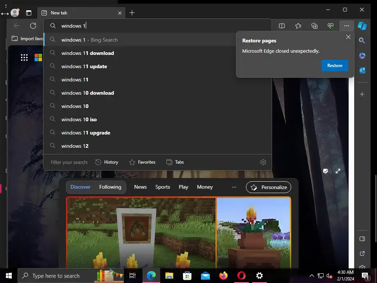Click the refresh page icon
Viewport: 377px width, 283px height.
tap(33, 26)
